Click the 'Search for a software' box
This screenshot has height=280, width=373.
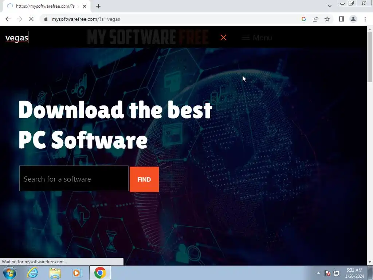click(x=74, y=179)
